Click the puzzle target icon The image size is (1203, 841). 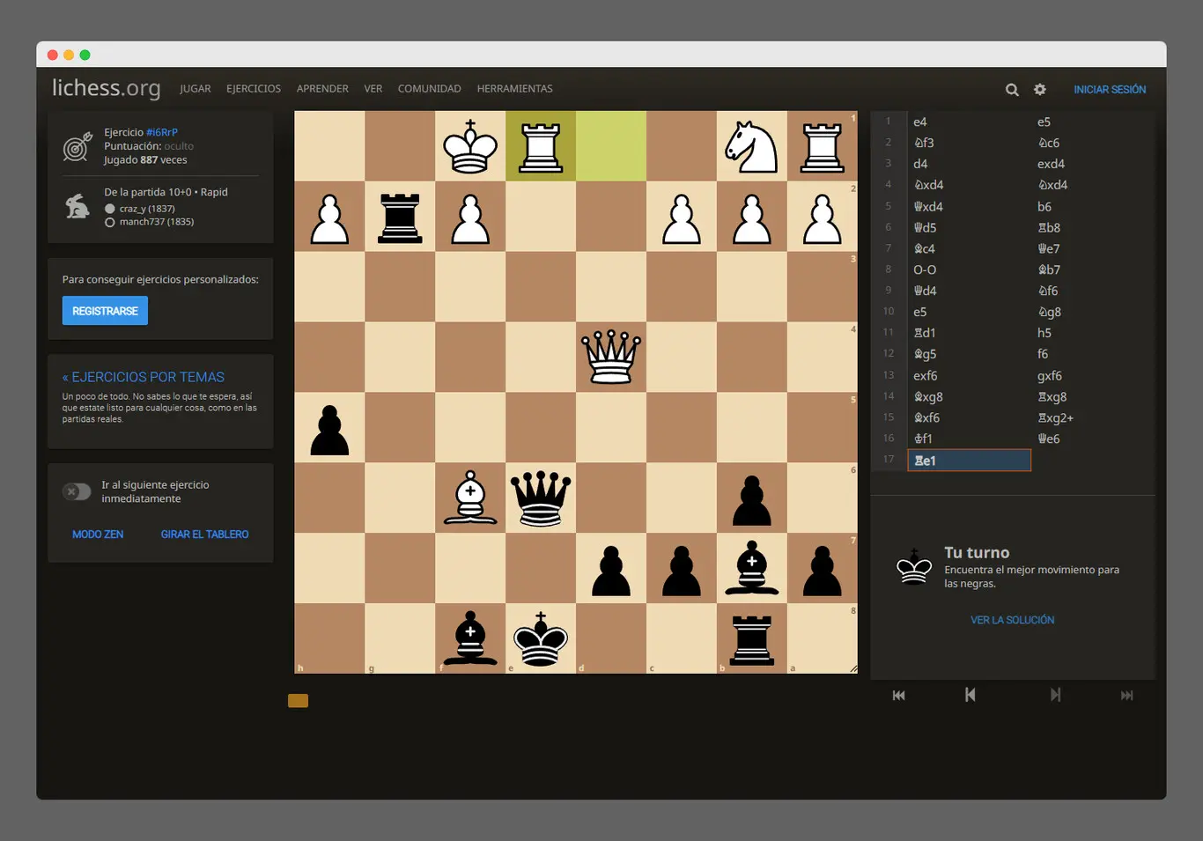[77, 146]
